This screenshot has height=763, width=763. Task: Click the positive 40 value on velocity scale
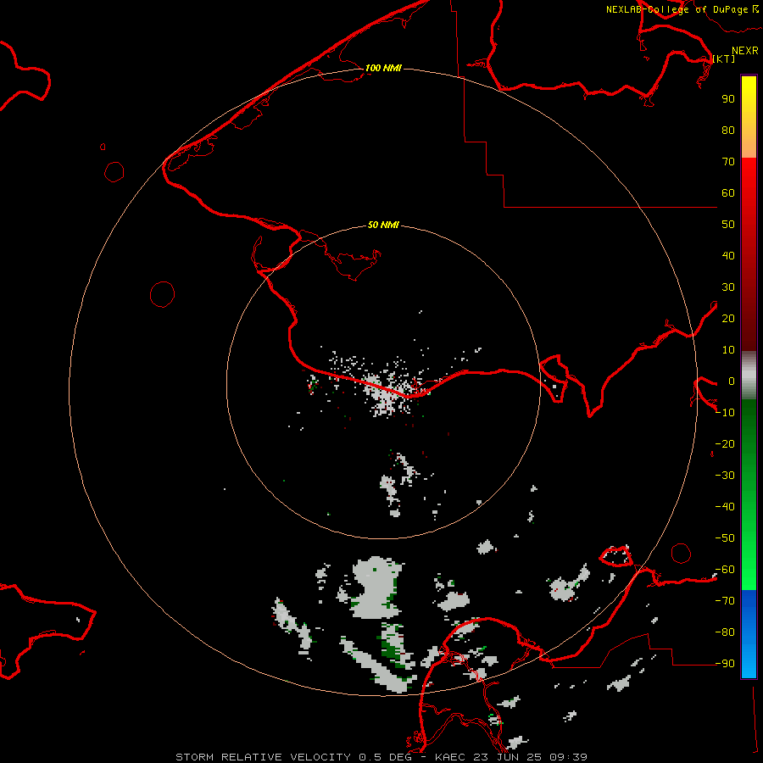728,256
